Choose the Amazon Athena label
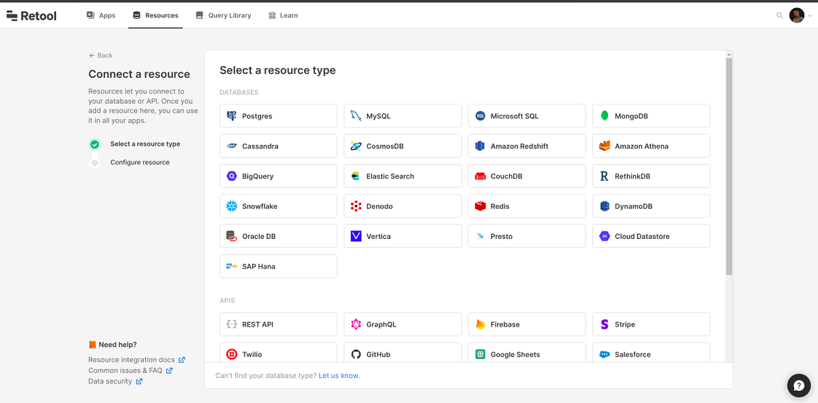 (641, 146)
